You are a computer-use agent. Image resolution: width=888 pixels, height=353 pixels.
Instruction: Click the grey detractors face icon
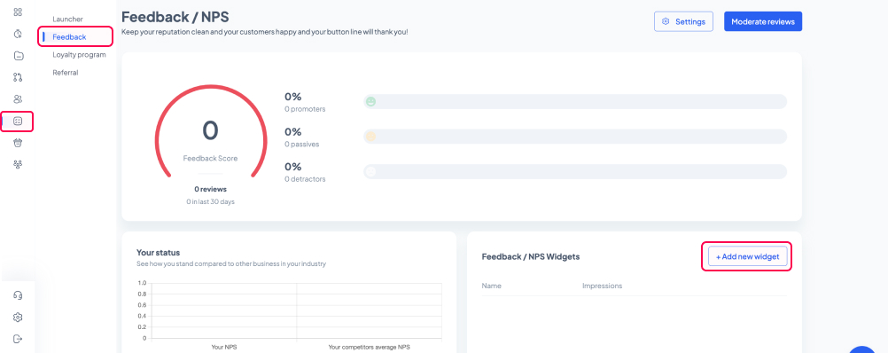click(371, 172)
